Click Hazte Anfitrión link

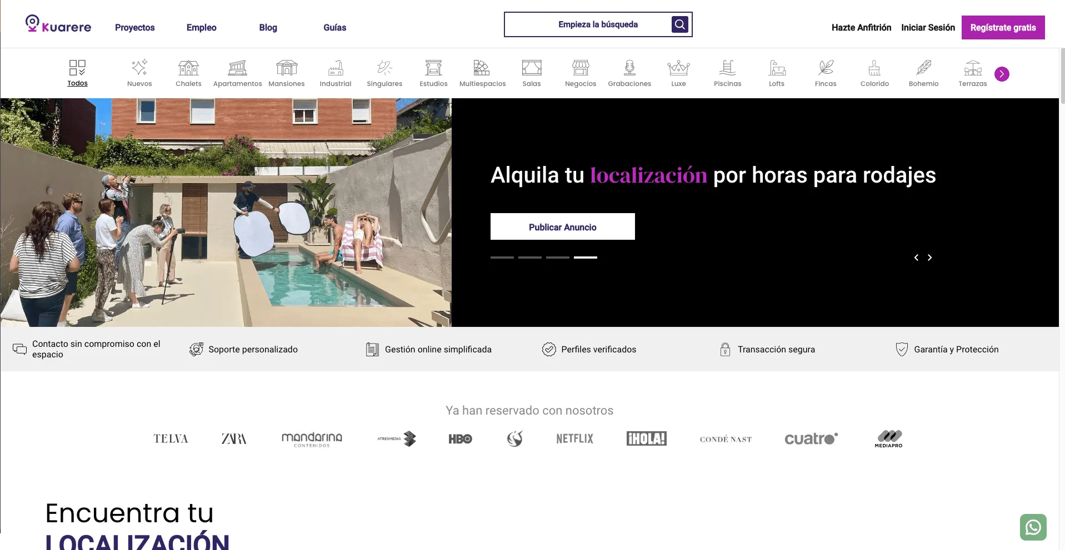coord(861,27)
